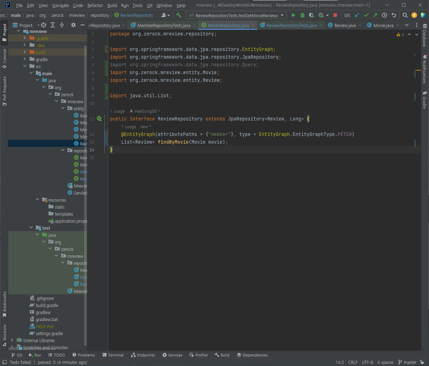Start debugging with the bug icon
This screenshot has height=366, width=429.
[x=303, y=15]
